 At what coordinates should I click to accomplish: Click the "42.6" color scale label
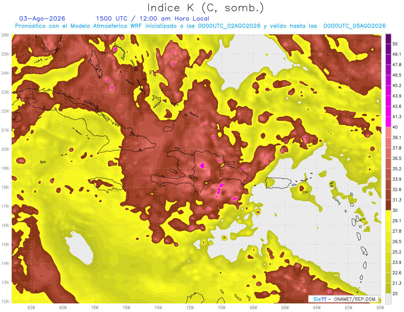click(x=397, y=106)
